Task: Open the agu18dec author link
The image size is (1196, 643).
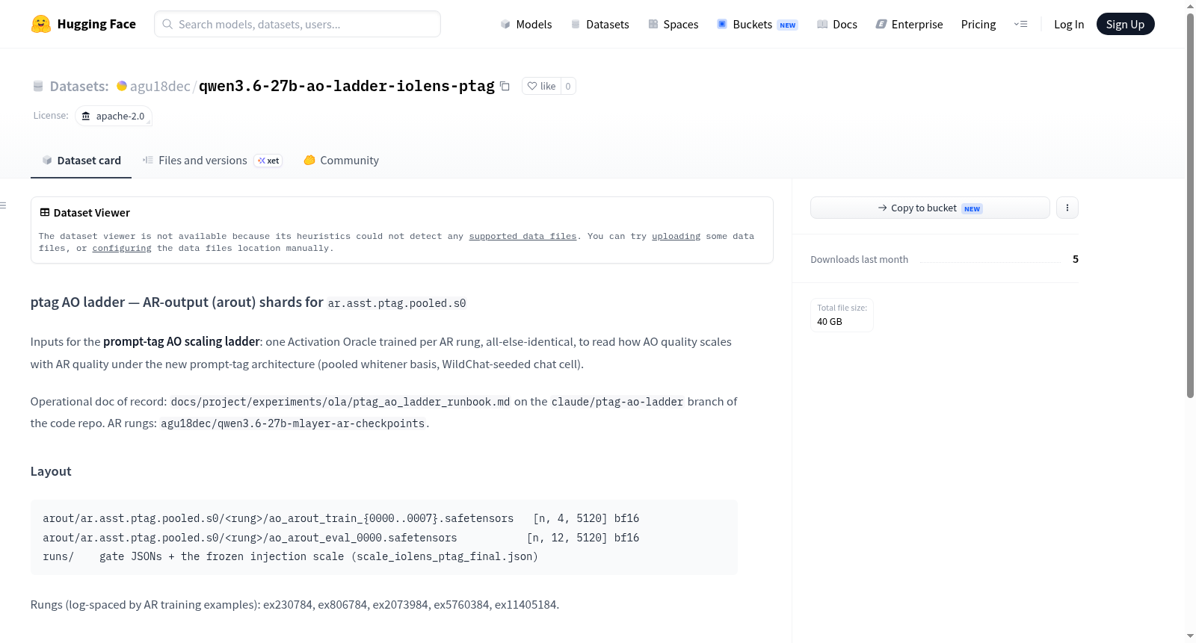Action: pos(160,87)
